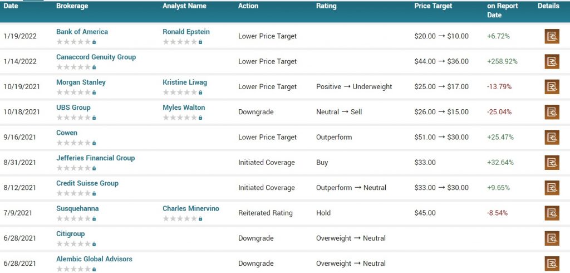The image size is (570, 273).
Task: Open Alembic Global Advisors link
Action: pyautogui.click(x=94, y=259)
